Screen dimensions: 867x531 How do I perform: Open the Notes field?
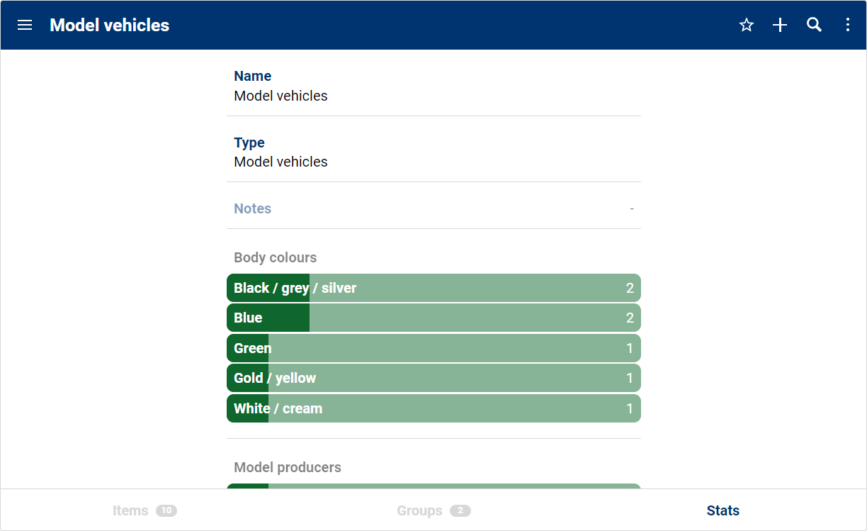pos(433,208)
